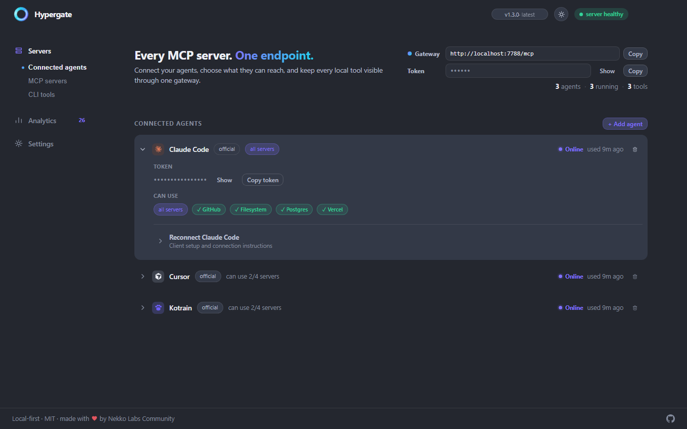Go to MCP servers in sidebar

pyautogui.click(x=47, y=81)
